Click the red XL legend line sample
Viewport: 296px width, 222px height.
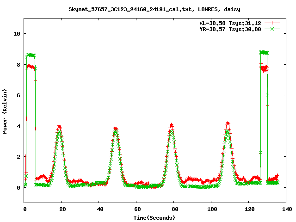(272, 23)
